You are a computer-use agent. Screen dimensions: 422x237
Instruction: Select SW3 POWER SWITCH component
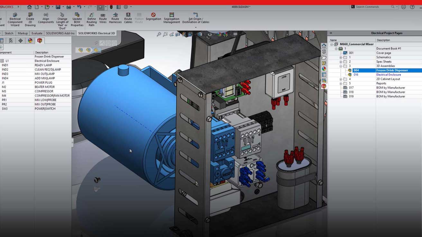coord(35,109)
